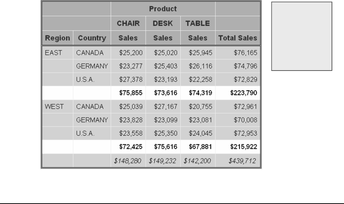Click the EAST subtotal $223,790 cell

pos(244,93)
